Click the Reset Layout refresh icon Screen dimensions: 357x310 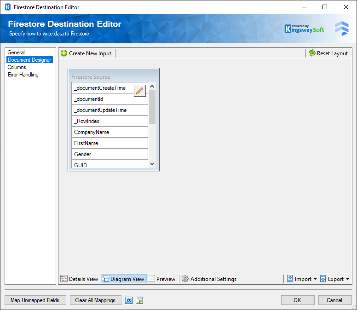[312, 53]
